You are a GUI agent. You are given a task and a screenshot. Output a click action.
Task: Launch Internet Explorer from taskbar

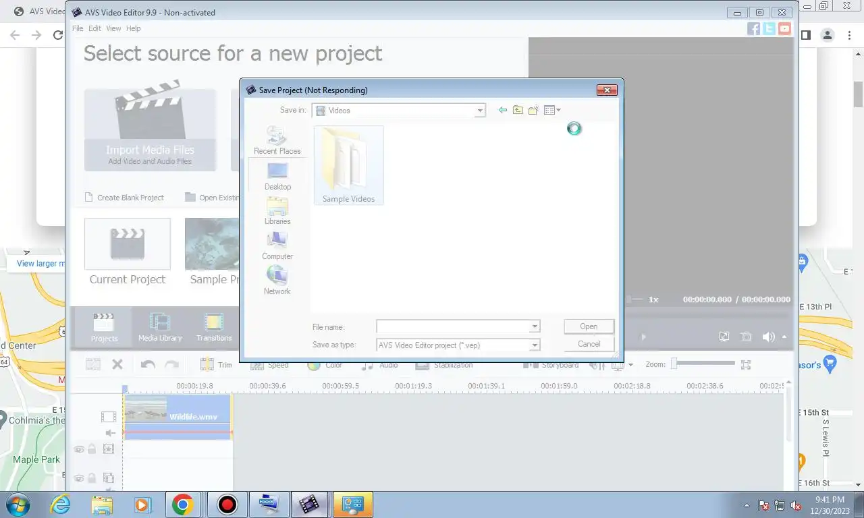tap(61, 505)
